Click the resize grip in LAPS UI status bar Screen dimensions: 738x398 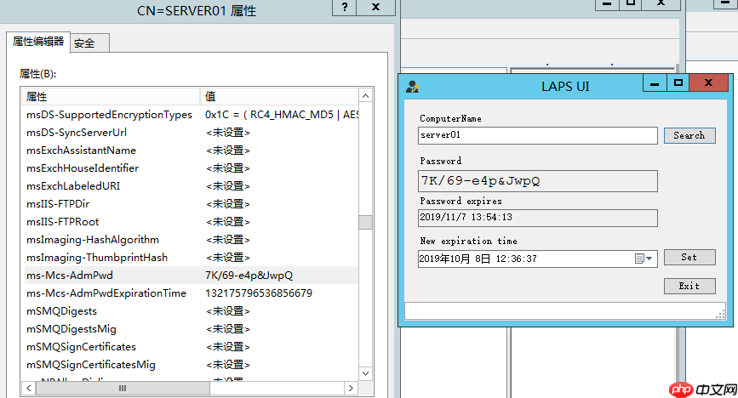[x=720, y=315]
